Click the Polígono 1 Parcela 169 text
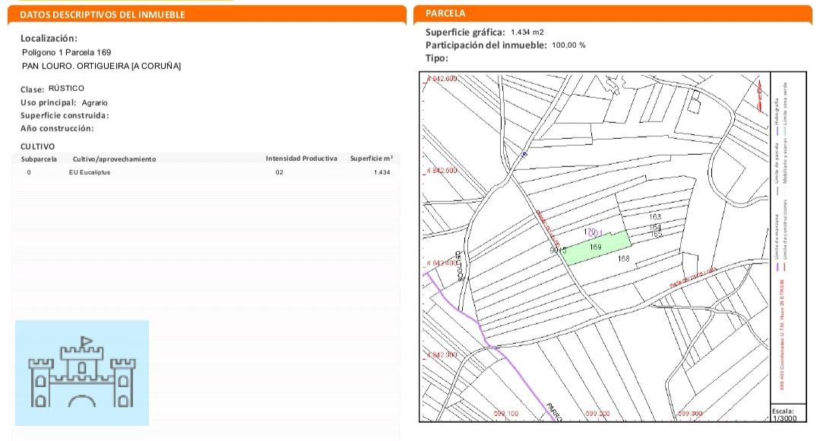 click(67, 52)
